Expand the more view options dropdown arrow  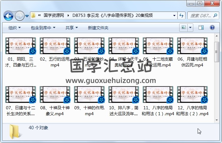190,27
